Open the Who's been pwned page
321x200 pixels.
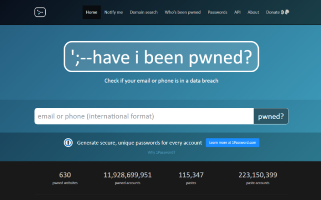(x=183, y=12)
